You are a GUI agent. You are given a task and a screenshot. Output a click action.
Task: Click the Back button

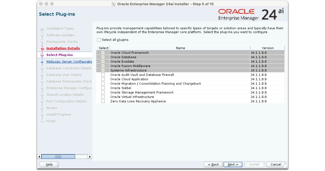213,164
